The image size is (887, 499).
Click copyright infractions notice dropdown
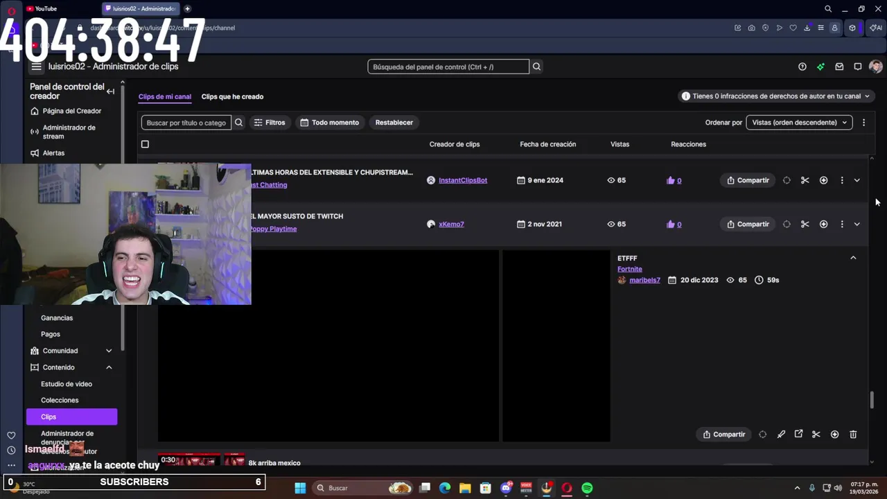[777, 96]
